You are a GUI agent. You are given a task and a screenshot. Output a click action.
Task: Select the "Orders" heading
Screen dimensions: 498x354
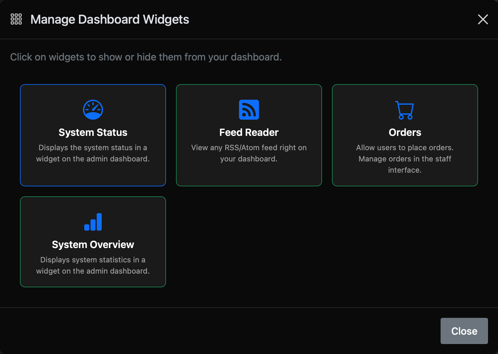pos(405,132)
